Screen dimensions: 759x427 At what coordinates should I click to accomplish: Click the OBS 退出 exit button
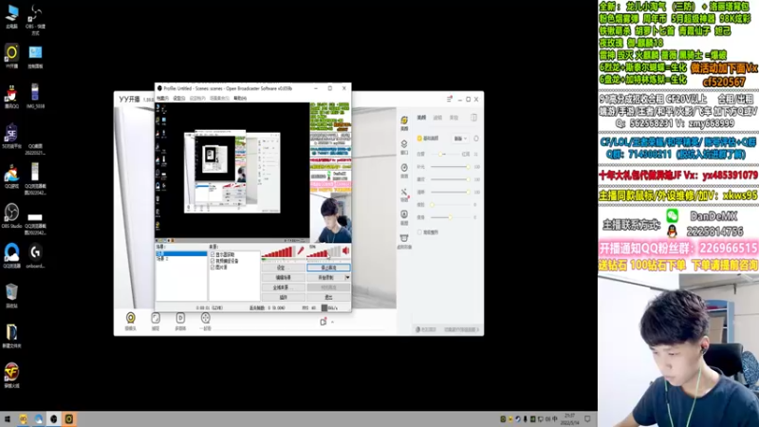[328, 297]
